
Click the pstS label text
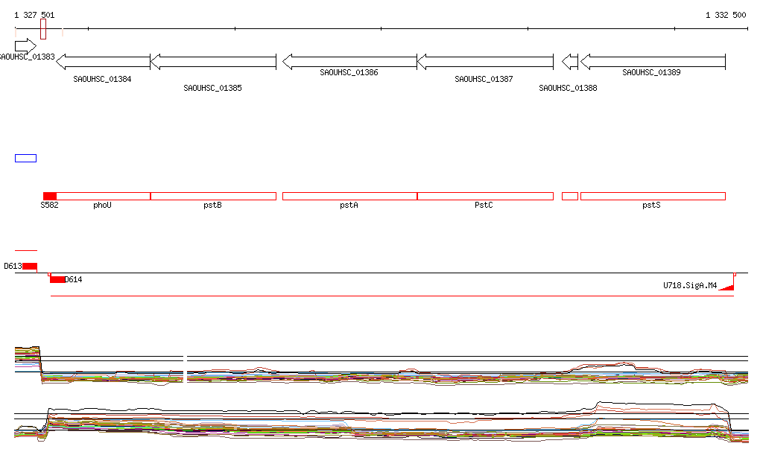click(x=651, y=205)
